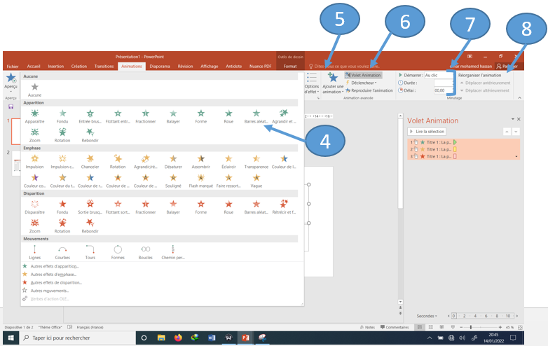Select the Vague emphasis effect
The height and width of the screenshot is (346, 548).
[256, 180]
